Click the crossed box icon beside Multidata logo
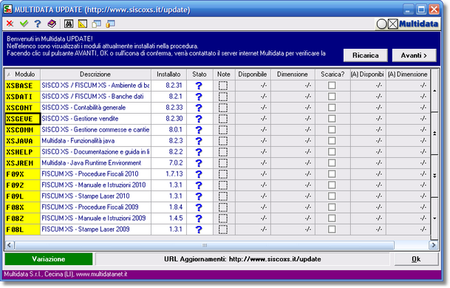Screen dimensions: 450x288 pos(392,24)
